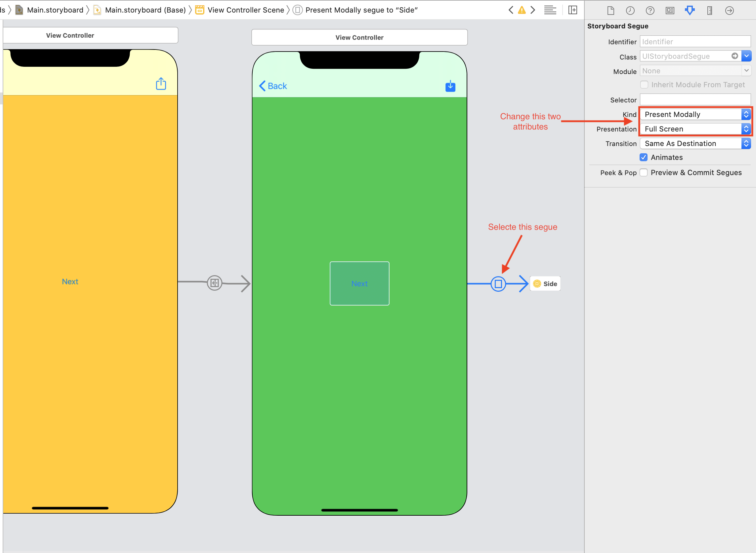This screenshot has height=553, width=756.
Task: Click the share/export icon on yellow view controller
Action: [161, 84]
